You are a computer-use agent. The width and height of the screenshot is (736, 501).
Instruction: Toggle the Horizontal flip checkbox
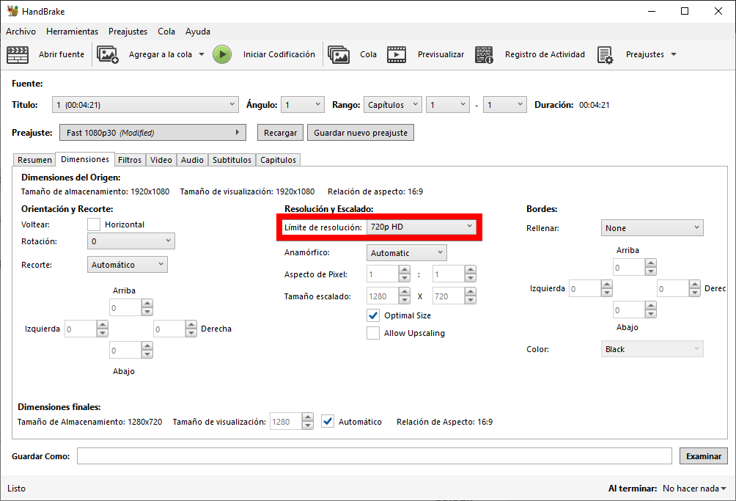(94, 224)
